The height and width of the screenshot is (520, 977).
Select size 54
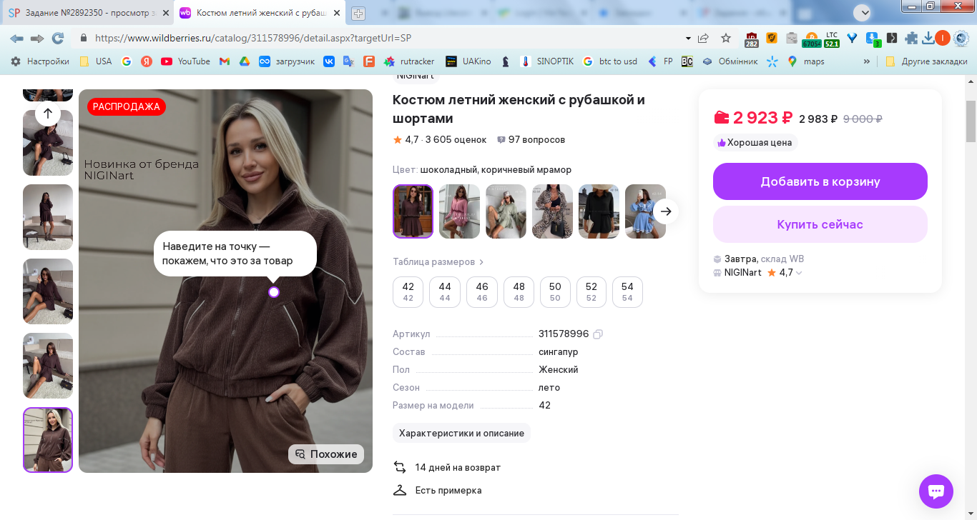pos(627,292)
